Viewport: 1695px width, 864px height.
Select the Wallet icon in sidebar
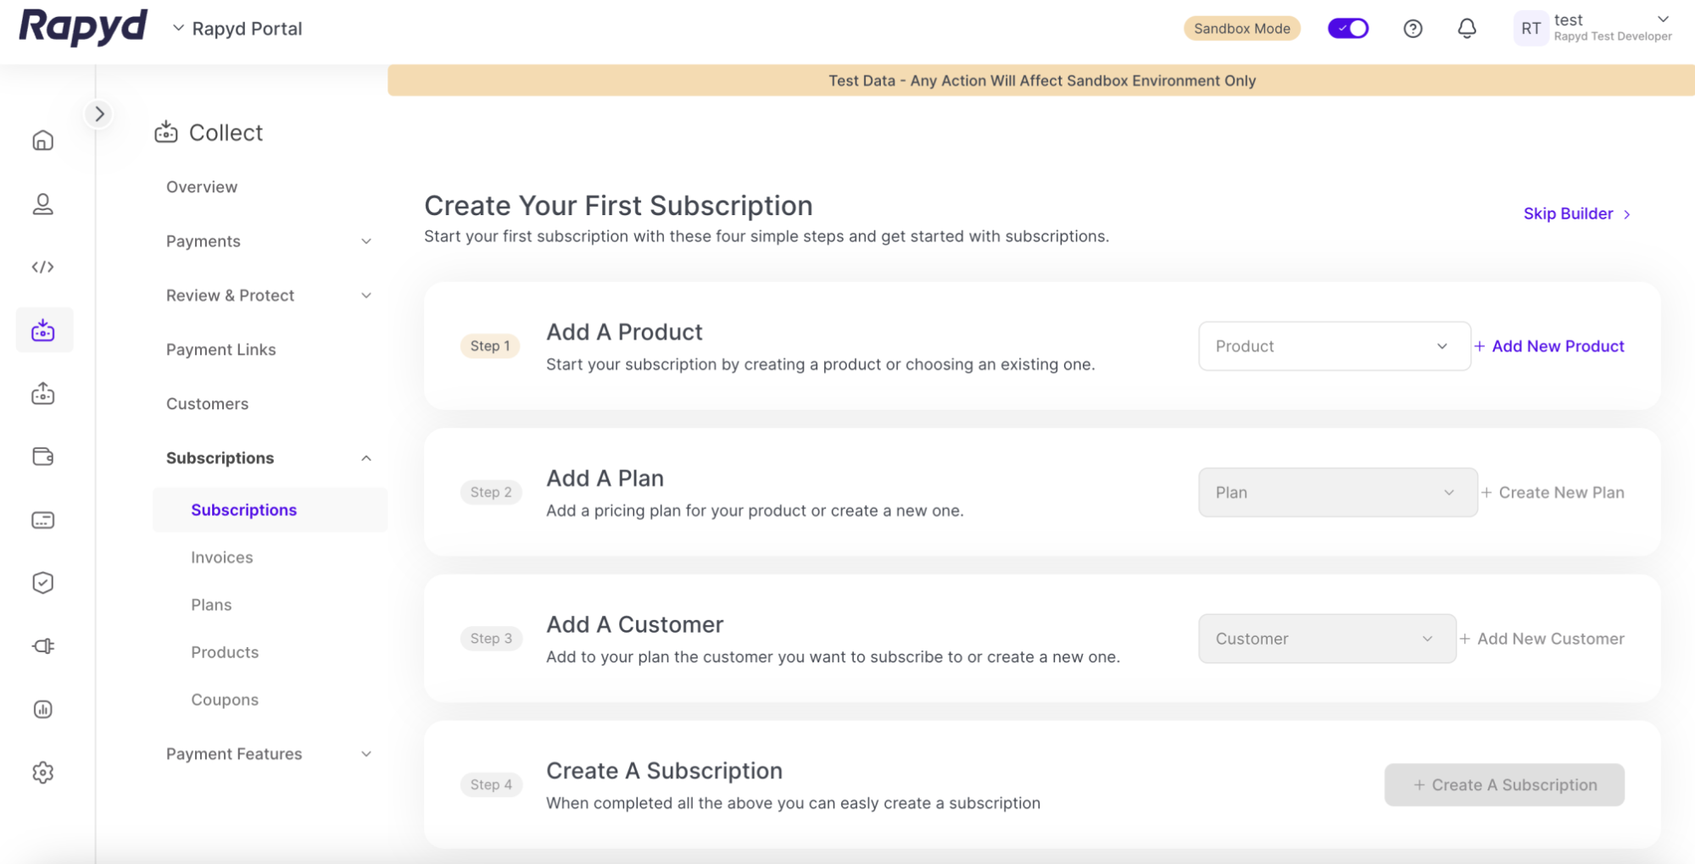click(42, 457)
